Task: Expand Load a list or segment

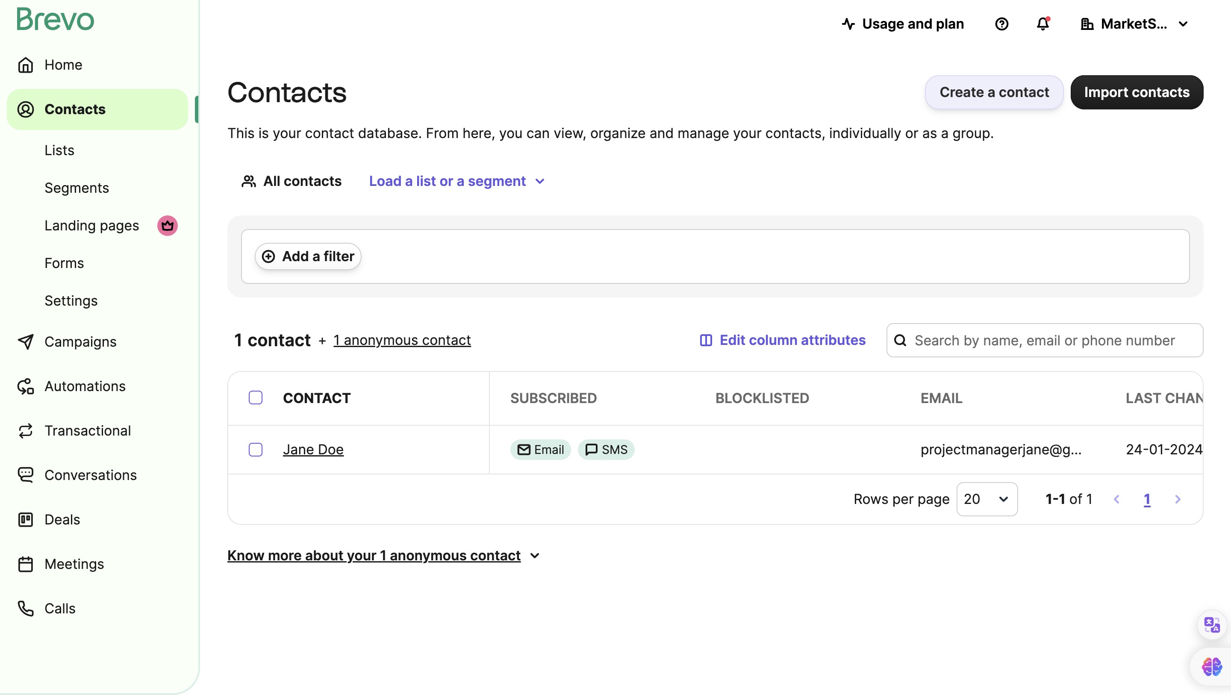Action: pos(456,181)
